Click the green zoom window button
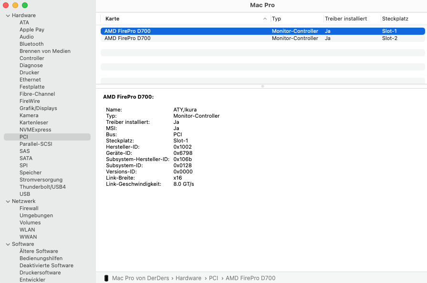The height and width of the screenshot is (283, 427). 25,5
